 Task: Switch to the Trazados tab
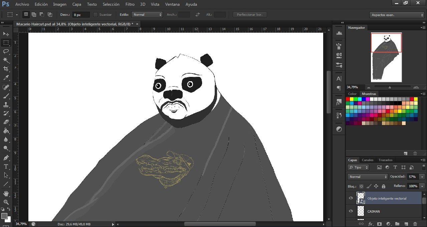pos(385,160)
